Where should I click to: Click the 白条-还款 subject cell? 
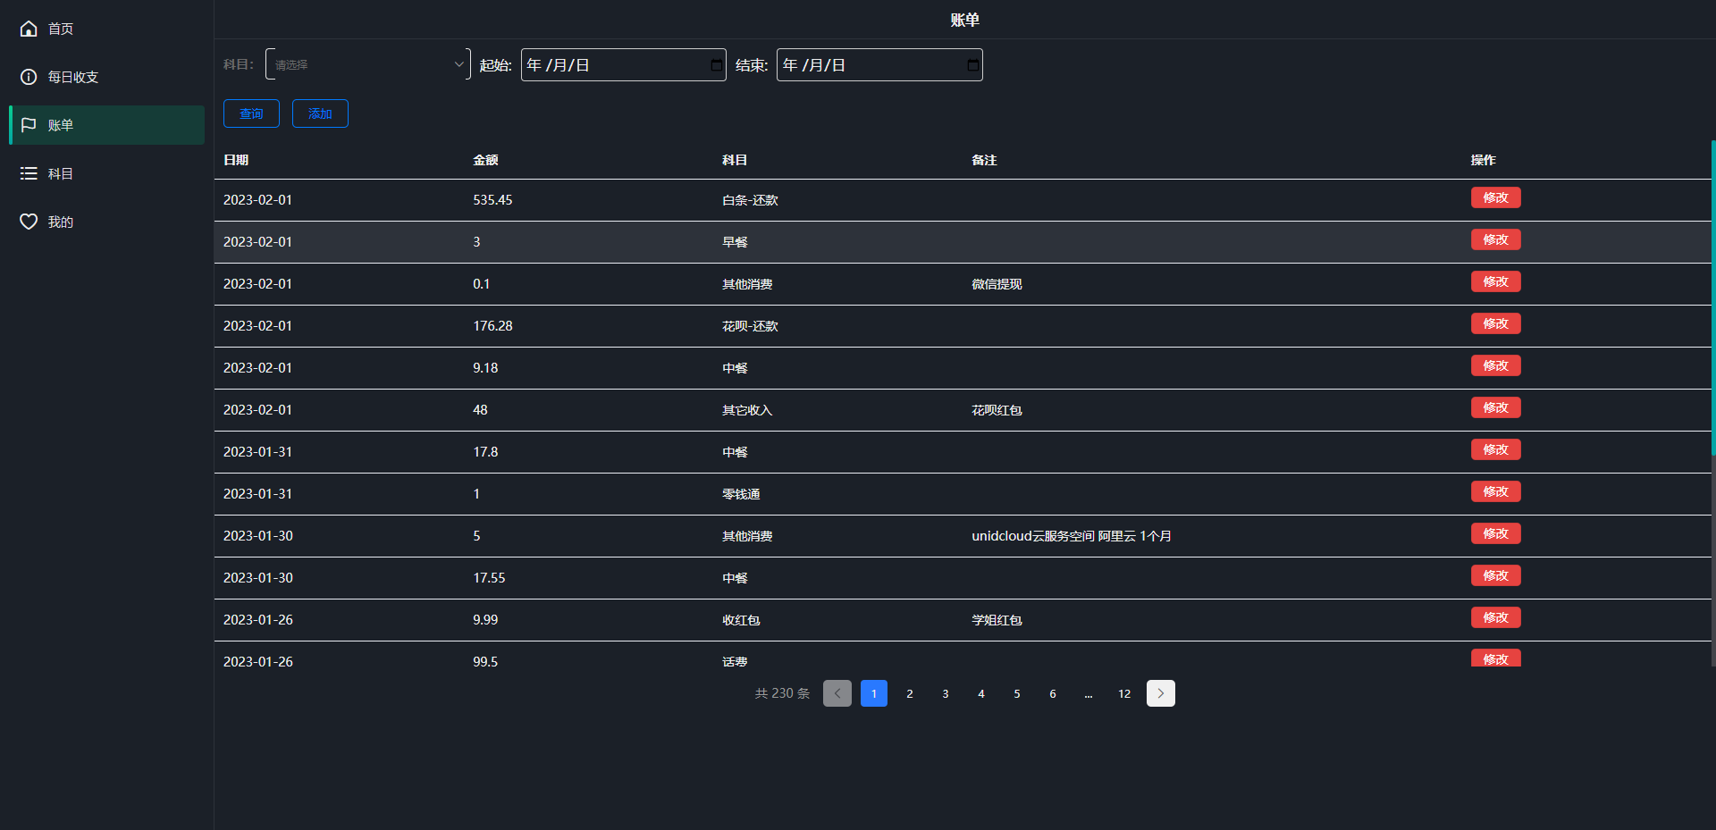point(750,200)
